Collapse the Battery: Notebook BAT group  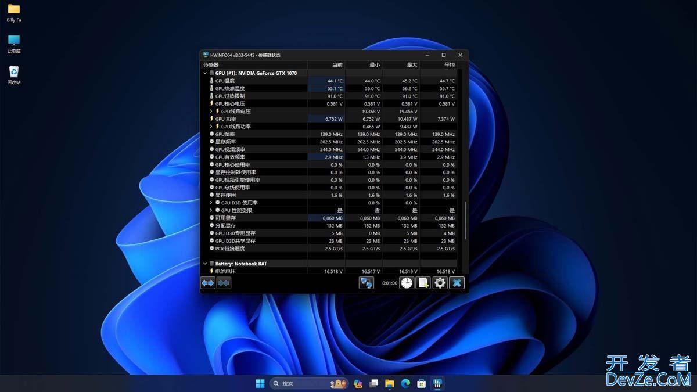pyautogui.click(x=205, y=264)
